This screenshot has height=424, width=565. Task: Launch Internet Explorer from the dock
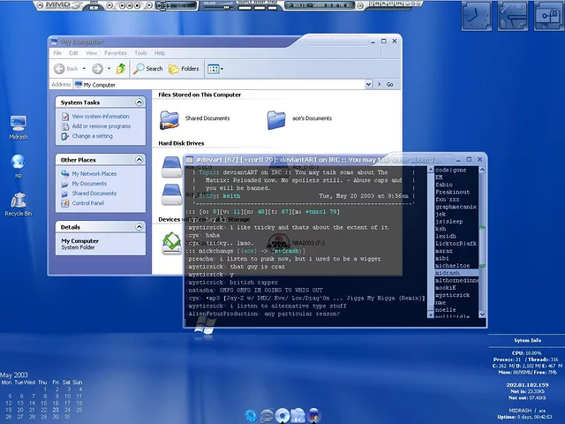click(x=267, y=416)
